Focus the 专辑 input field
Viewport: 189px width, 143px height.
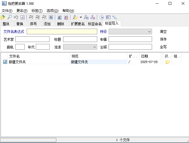130,39
